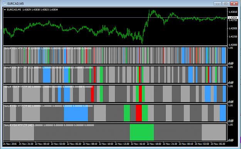Click the 1.42755 price axis value
This screenshot has height=149, width=241.
(233, 20)
